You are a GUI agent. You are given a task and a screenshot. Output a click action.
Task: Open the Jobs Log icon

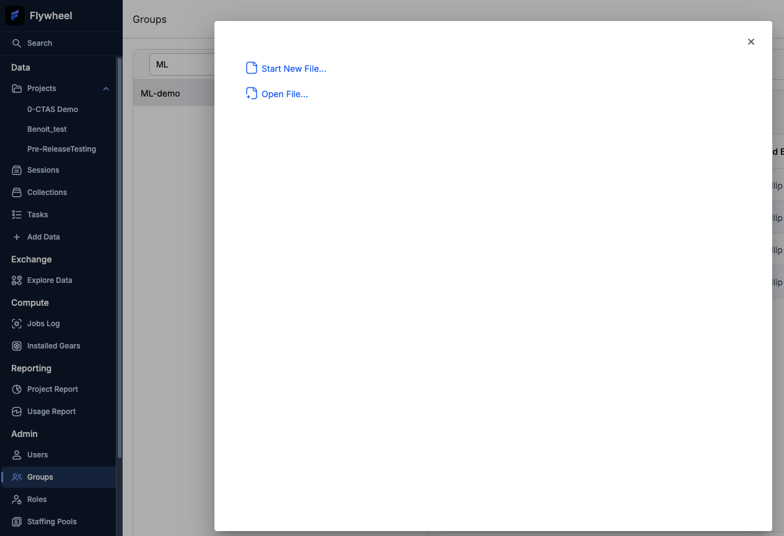16,323
